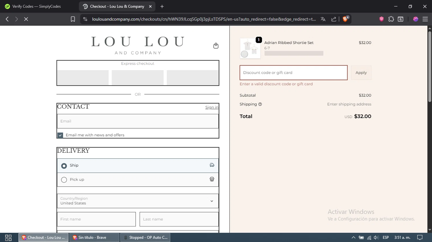432x242 pixels.
Task: Click the ESP language indicator
Action: click(386, 237)
